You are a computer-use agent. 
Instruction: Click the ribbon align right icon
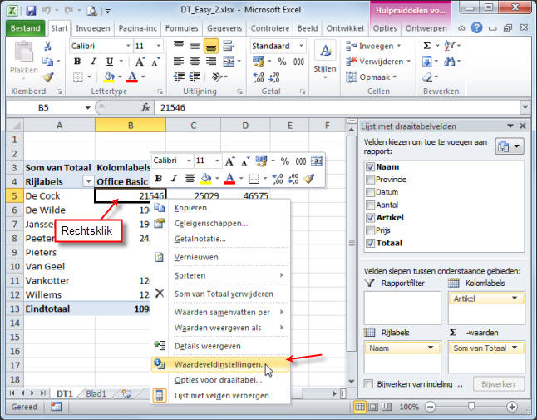[x=210, y=62]
